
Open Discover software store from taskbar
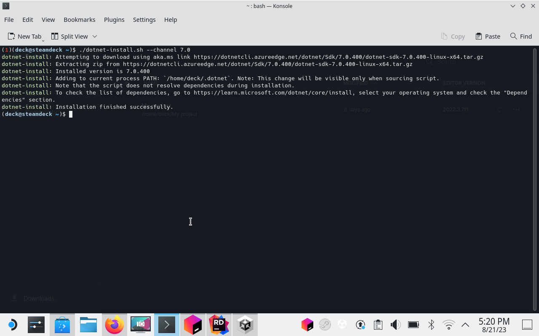click(62, 325)
